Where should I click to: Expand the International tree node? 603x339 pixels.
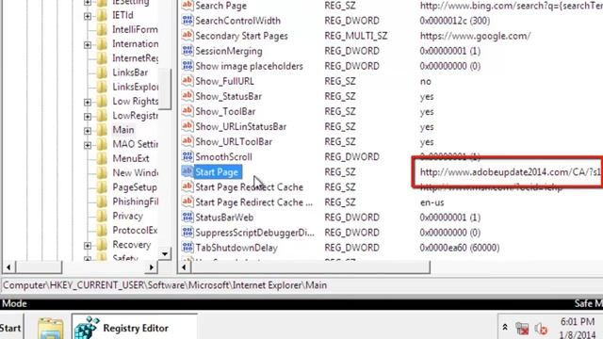[x=88, y=45]
